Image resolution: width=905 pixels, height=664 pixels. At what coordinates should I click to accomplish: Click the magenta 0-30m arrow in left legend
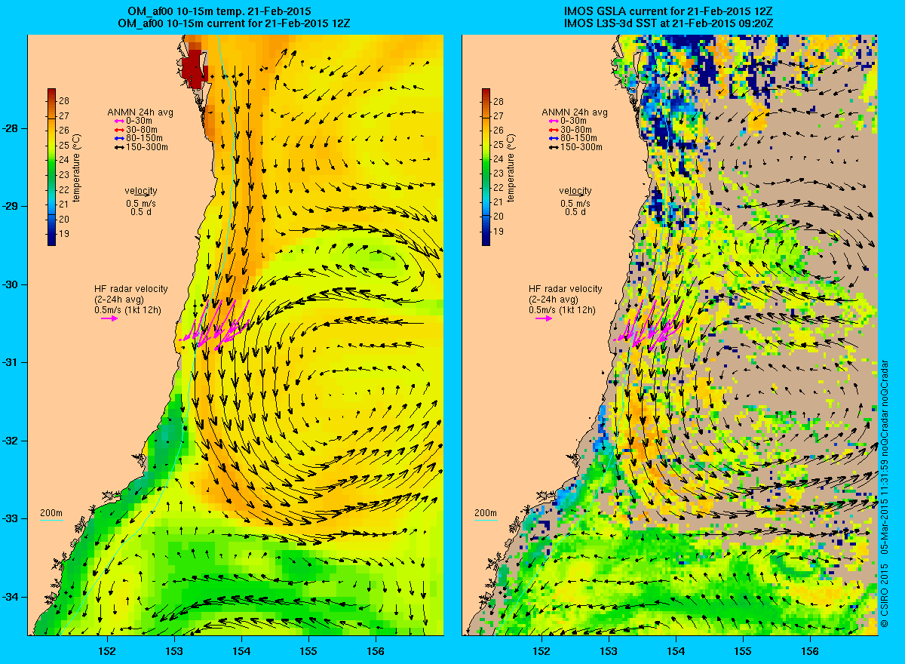[119, 121]
